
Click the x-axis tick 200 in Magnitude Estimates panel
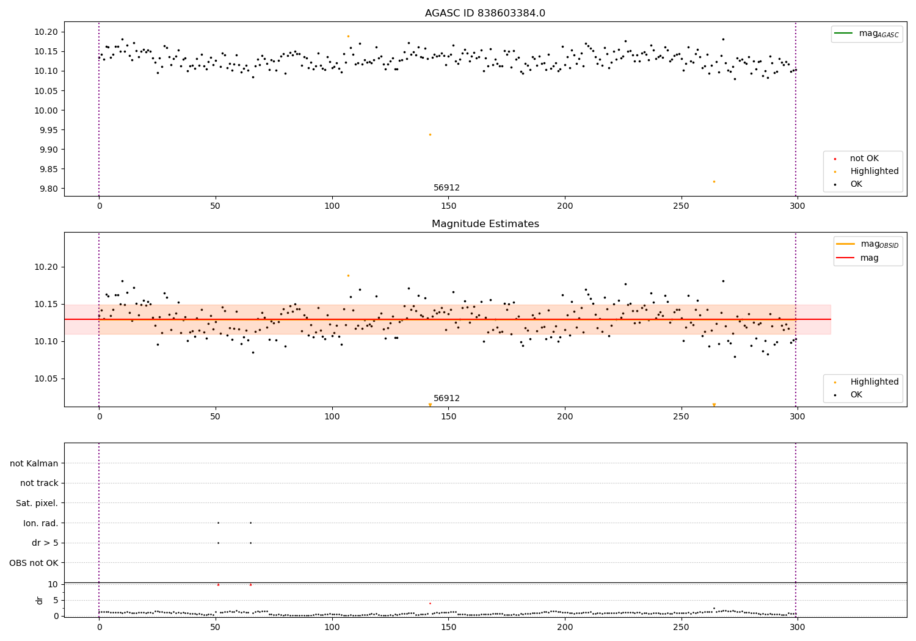coord(565,417)
